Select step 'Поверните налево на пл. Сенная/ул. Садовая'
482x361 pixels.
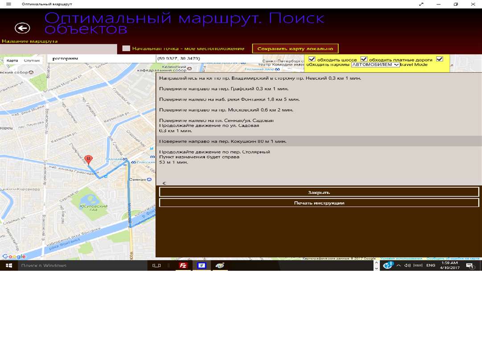tap(319, 125)
